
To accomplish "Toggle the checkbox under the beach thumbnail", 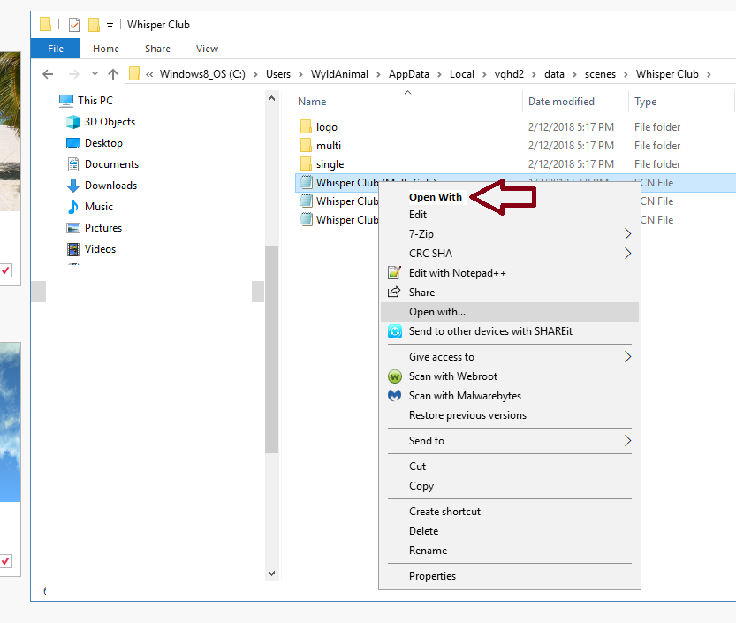I will (5, 270).
